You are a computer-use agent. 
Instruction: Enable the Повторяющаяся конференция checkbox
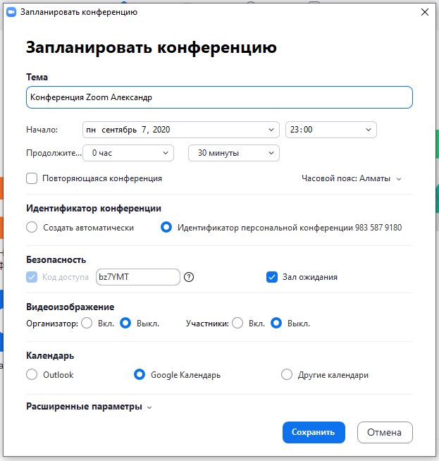[x=32, y=178]
